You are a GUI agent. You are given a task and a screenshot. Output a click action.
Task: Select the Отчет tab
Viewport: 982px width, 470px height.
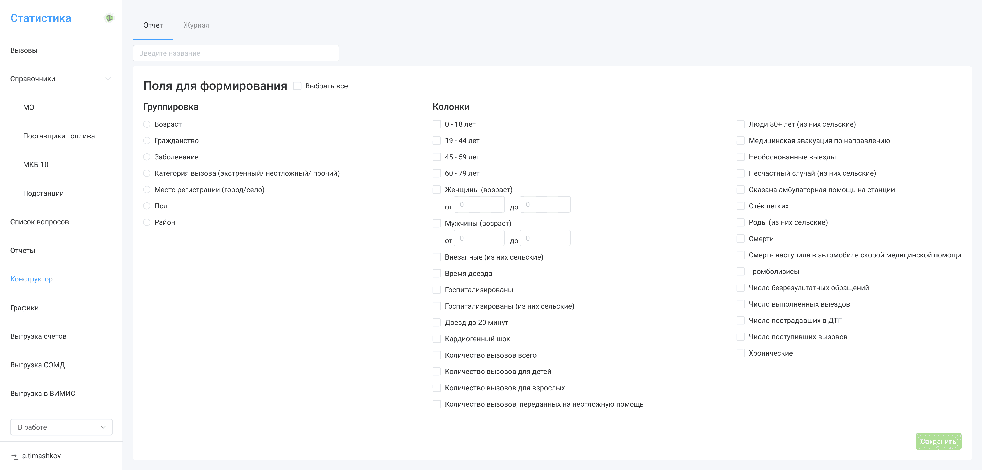tap(153, 25)
